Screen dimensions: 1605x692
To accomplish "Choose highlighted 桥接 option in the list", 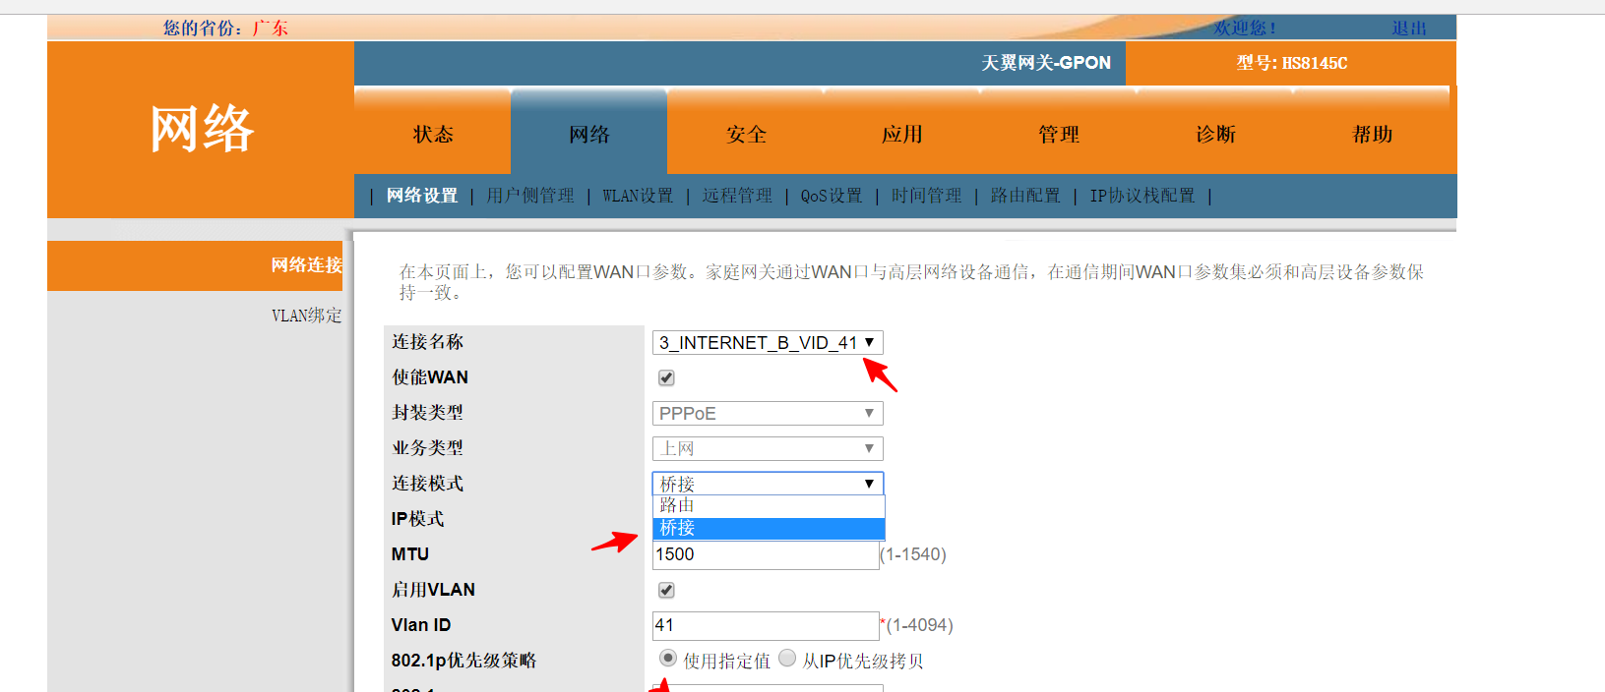I will coord(769,529).
